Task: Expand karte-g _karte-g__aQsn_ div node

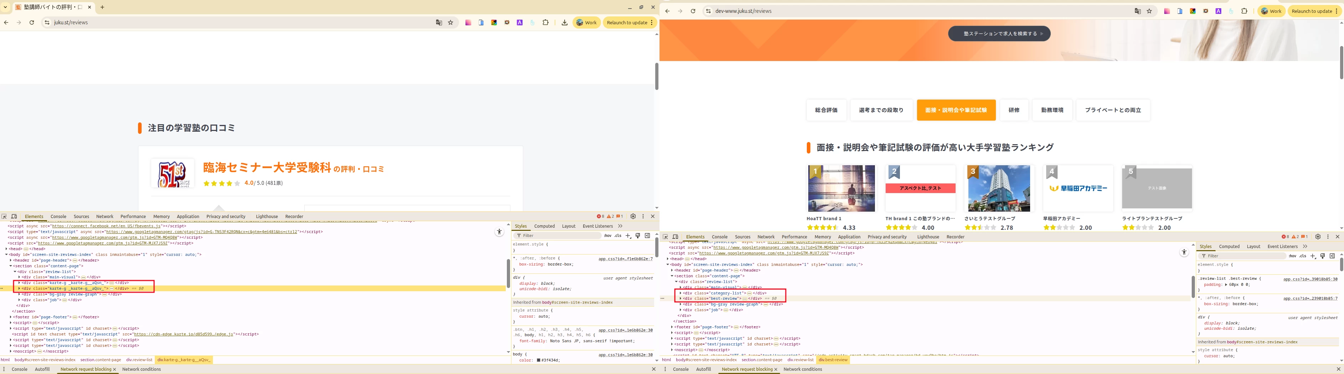Action: (x=19, y=283)
